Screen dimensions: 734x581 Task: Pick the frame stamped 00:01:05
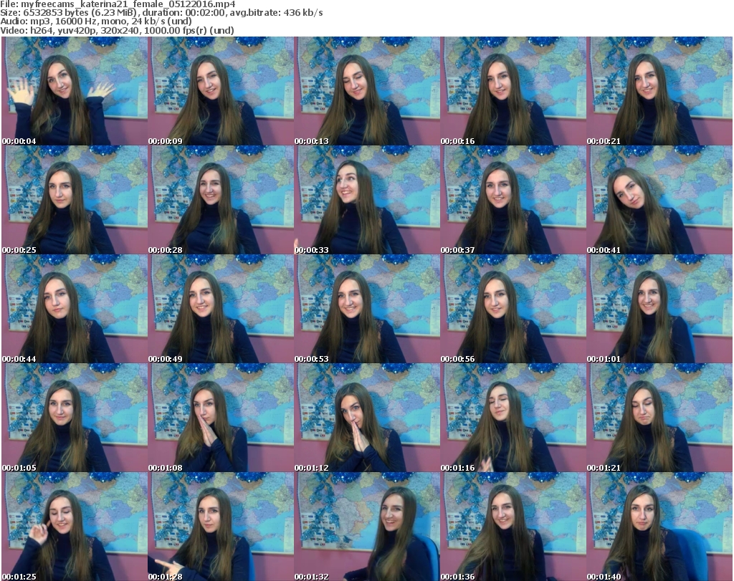75,418
